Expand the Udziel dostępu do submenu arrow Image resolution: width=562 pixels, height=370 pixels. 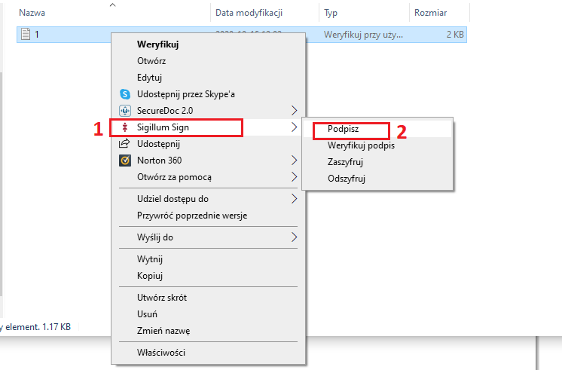(295, 199)
